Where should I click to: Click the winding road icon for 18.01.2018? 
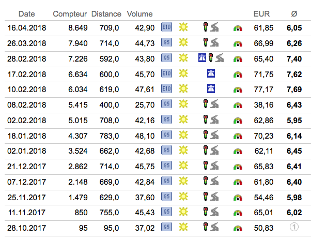click(214, 135)
